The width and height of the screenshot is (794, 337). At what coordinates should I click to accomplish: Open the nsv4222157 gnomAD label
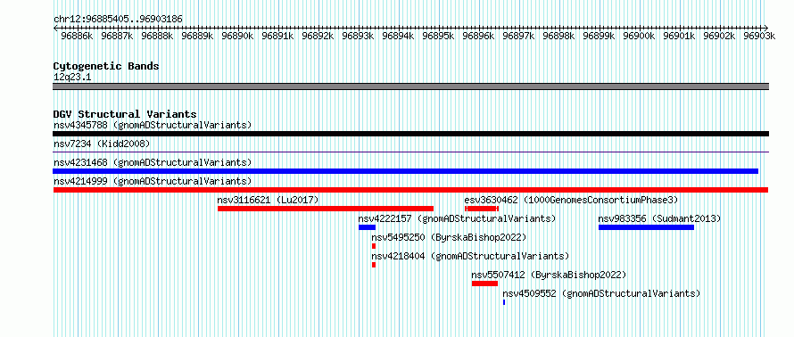(458, 218)
